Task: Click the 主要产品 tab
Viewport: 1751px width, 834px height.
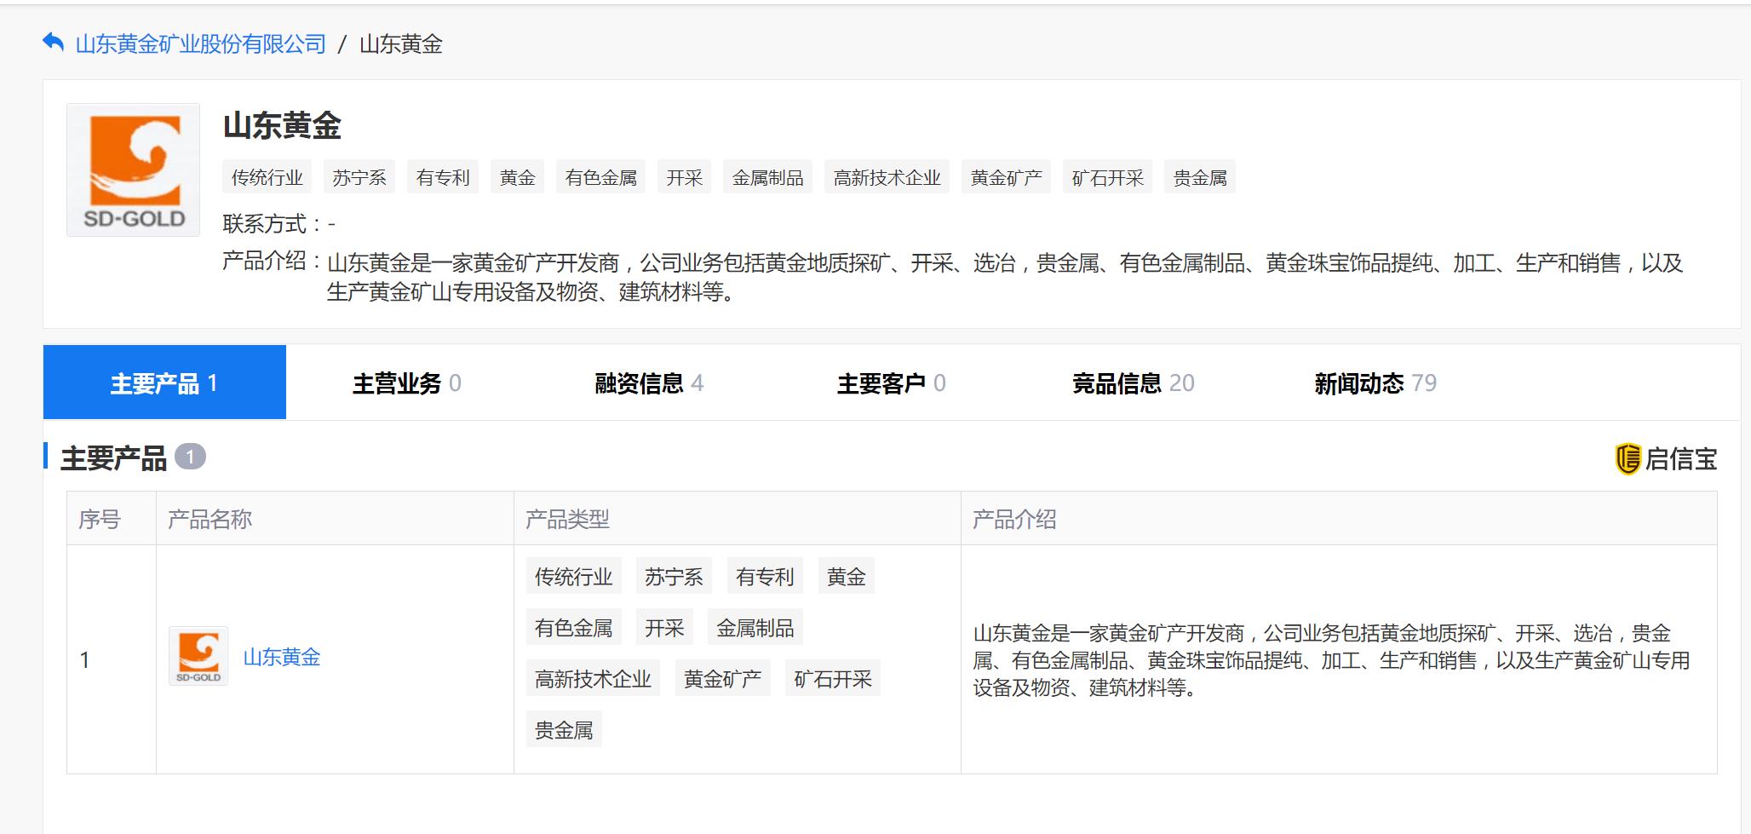Action: tap(165, 382)
